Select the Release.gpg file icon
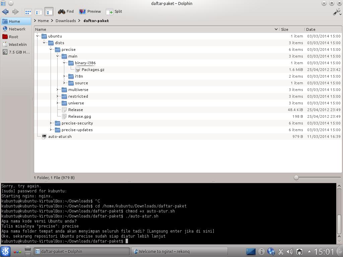Screen dimensions: 343x257 [x=64, y=116]
